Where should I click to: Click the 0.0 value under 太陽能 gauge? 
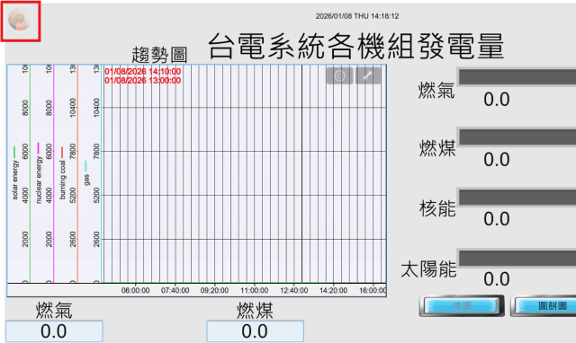(497, 279)
